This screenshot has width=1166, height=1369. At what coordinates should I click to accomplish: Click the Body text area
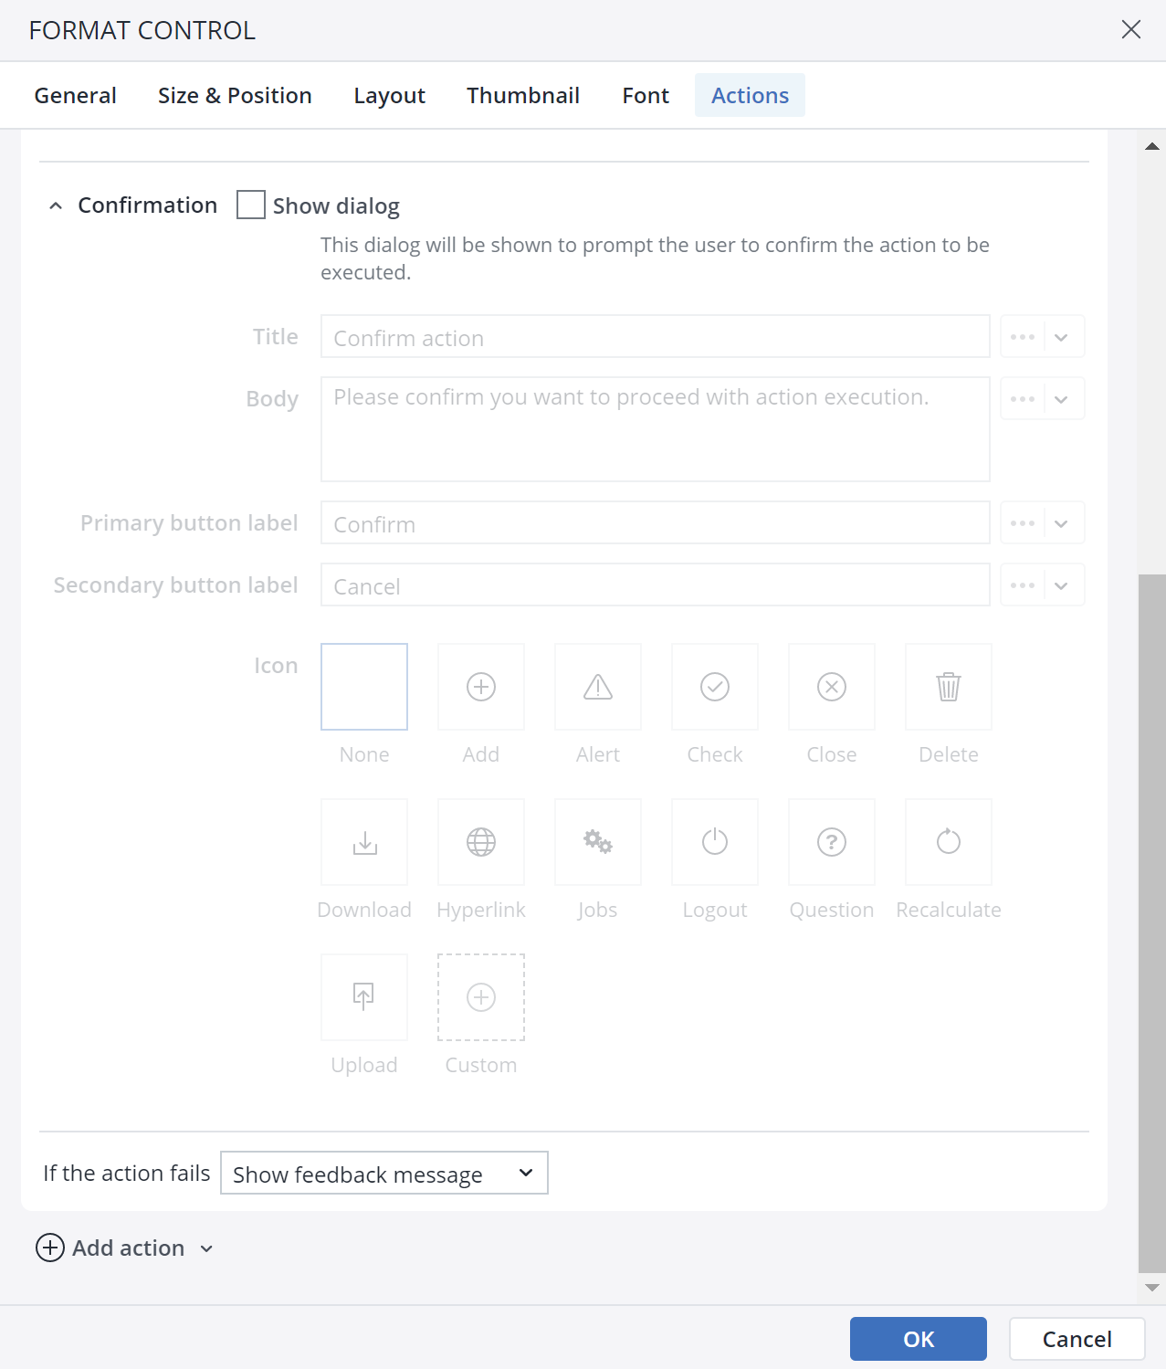[x=656, y=429]
